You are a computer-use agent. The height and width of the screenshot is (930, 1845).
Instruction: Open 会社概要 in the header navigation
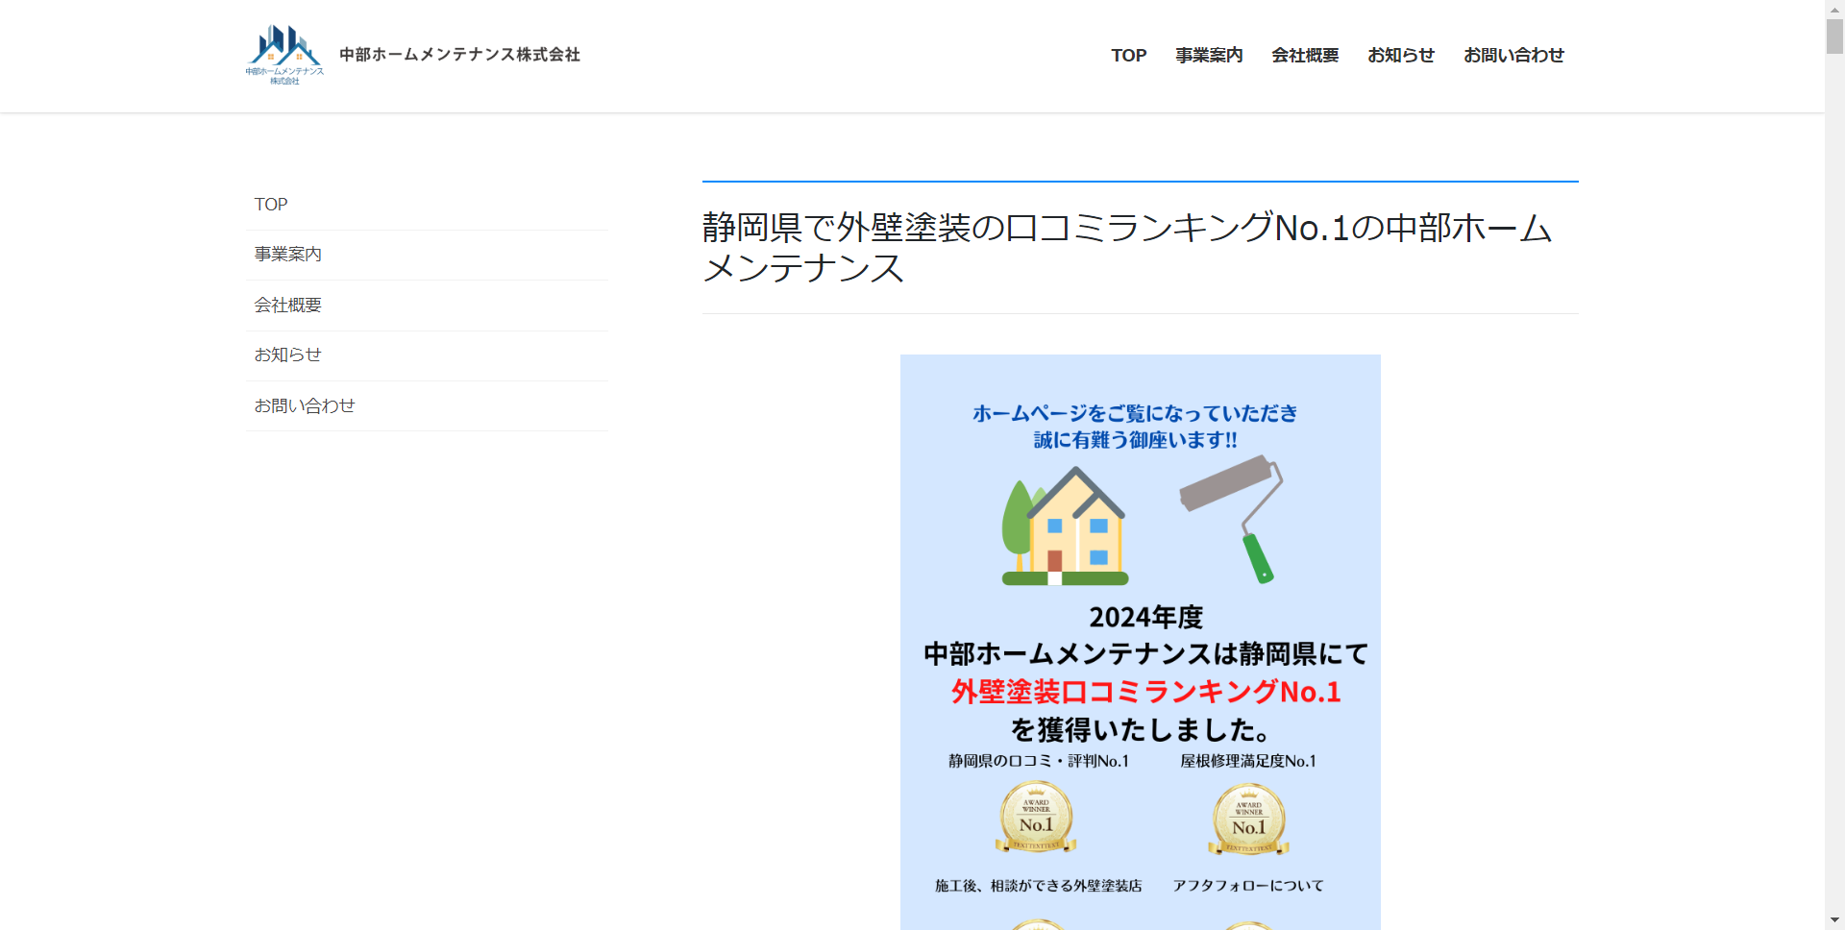click(x=1305, y=56)
